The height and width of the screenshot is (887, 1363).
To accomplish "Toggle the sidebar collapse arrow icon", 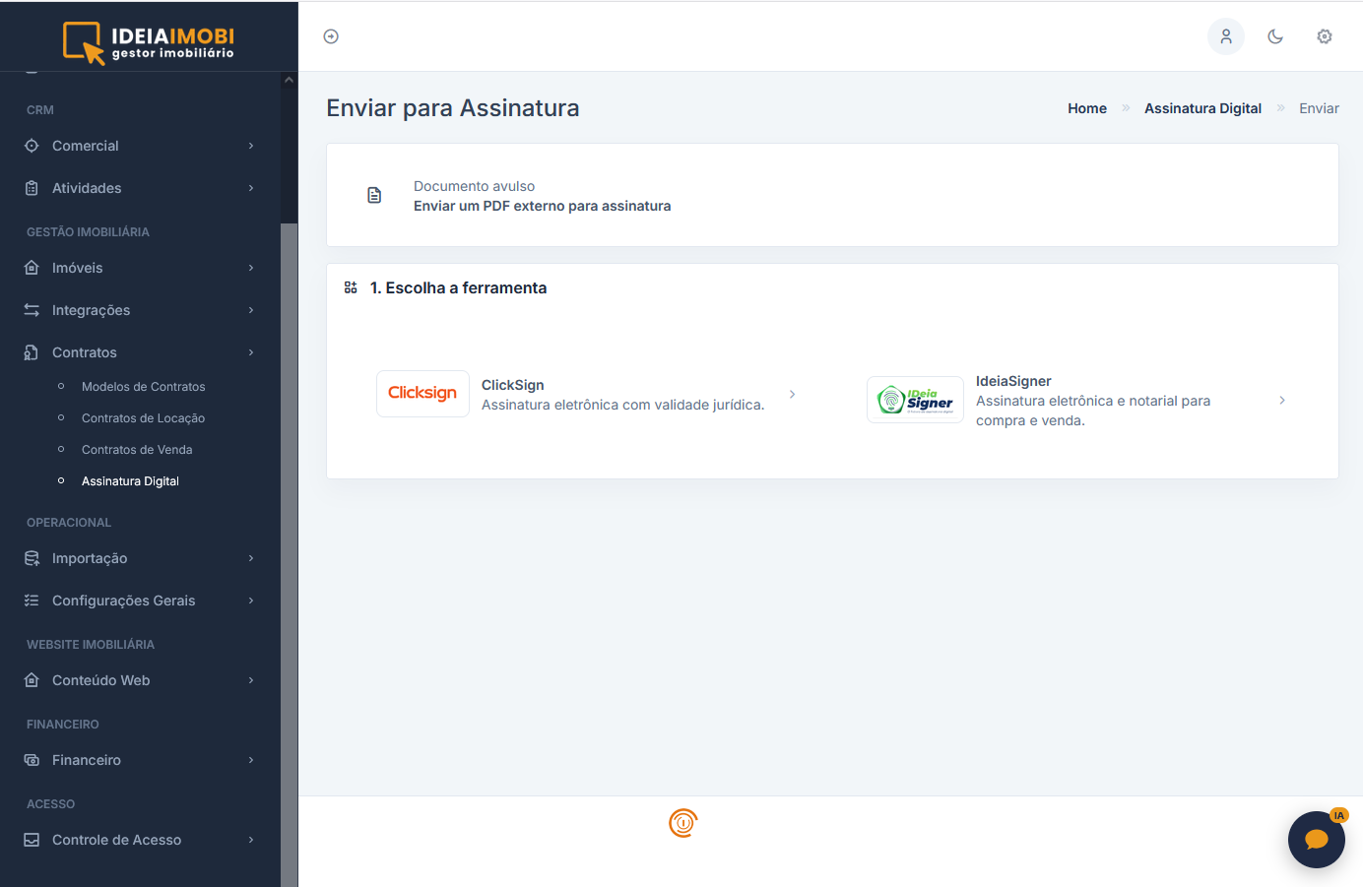I will (331, 36).
